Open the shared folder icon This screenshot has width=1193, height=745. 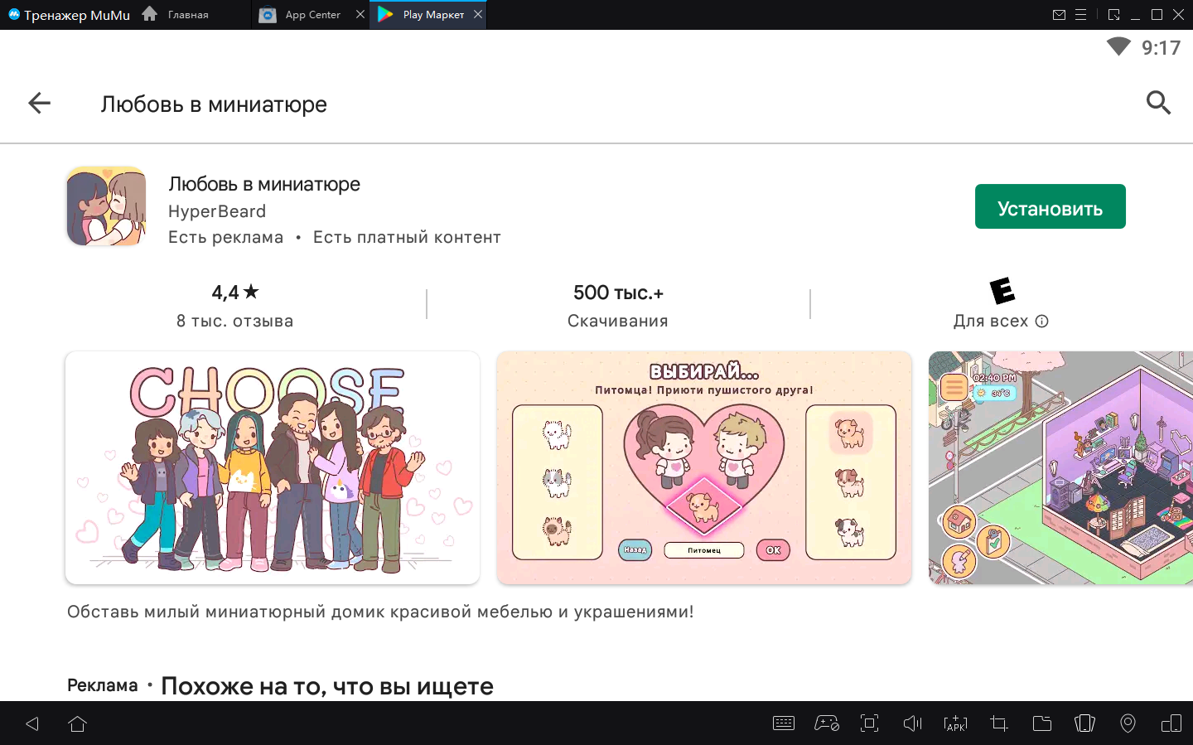[1041, 723]
